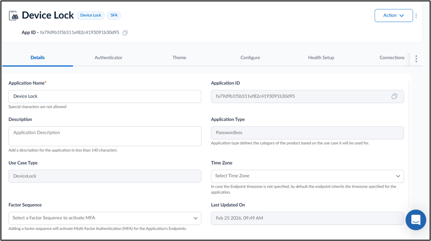Expand the Factor Sequence dropdown

pyautogui.click(x=105, y=218)
